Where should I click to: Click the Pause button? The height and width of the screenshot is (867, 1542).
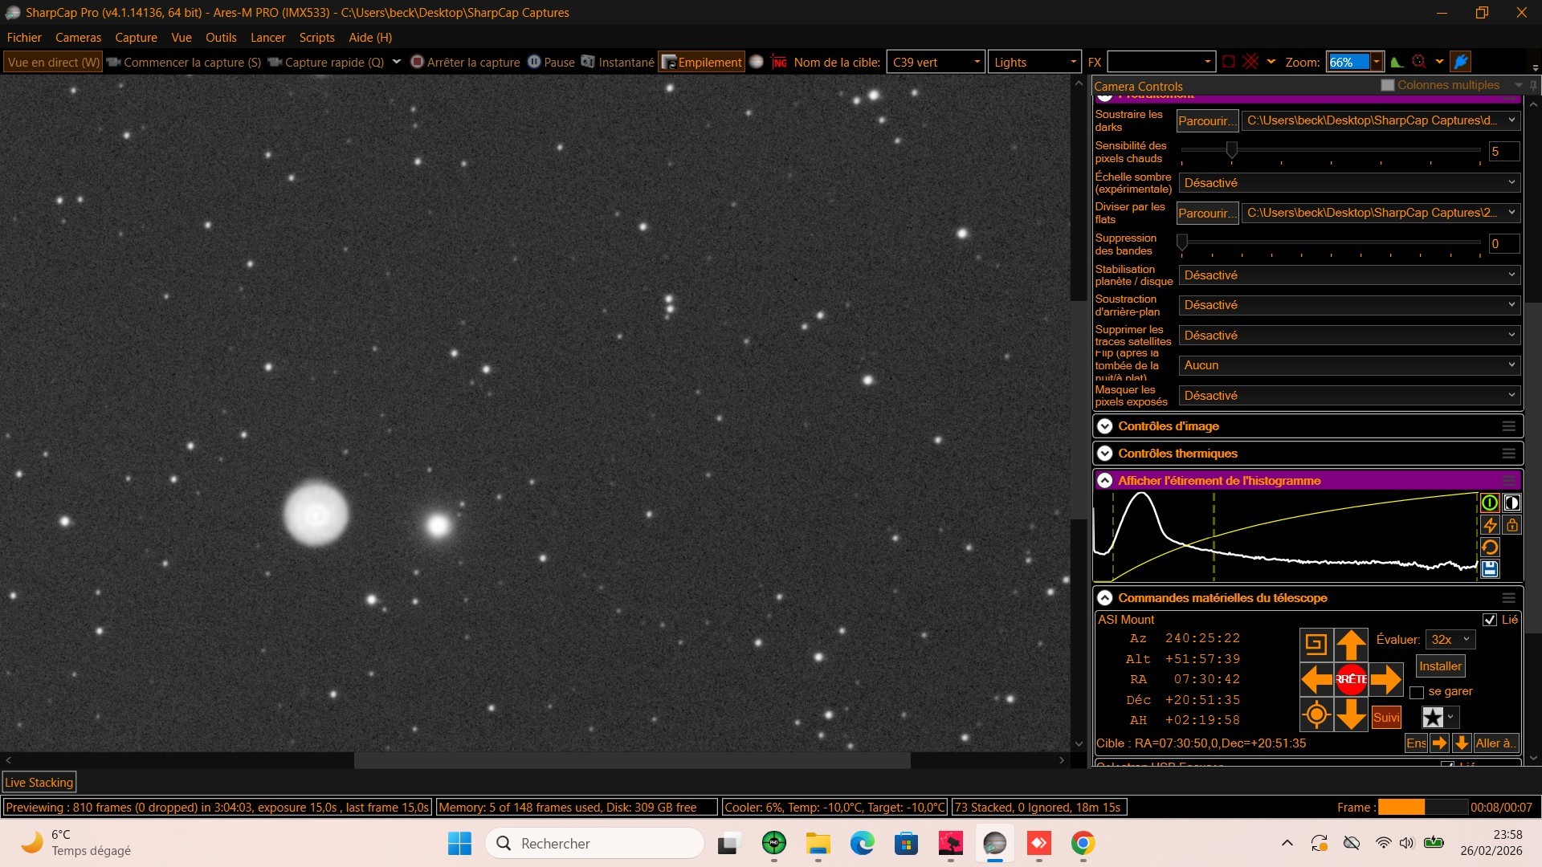551,62
